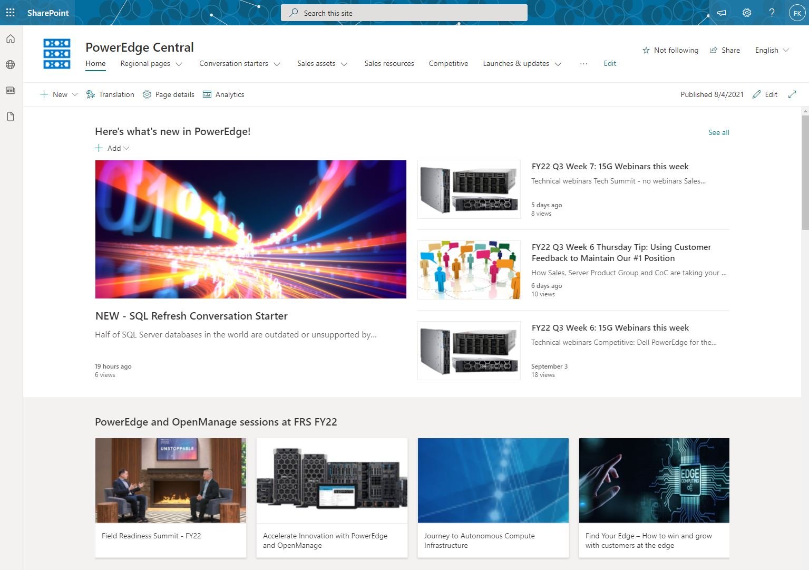Click the Page details gear icon
The height and width of the screenshot is (570, 809).
click(x=147, y=94)
